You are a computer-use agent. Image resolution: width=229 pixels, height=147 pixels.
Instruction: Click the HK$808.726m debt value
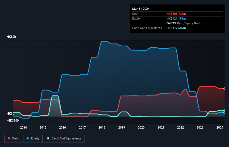[176, 14]
